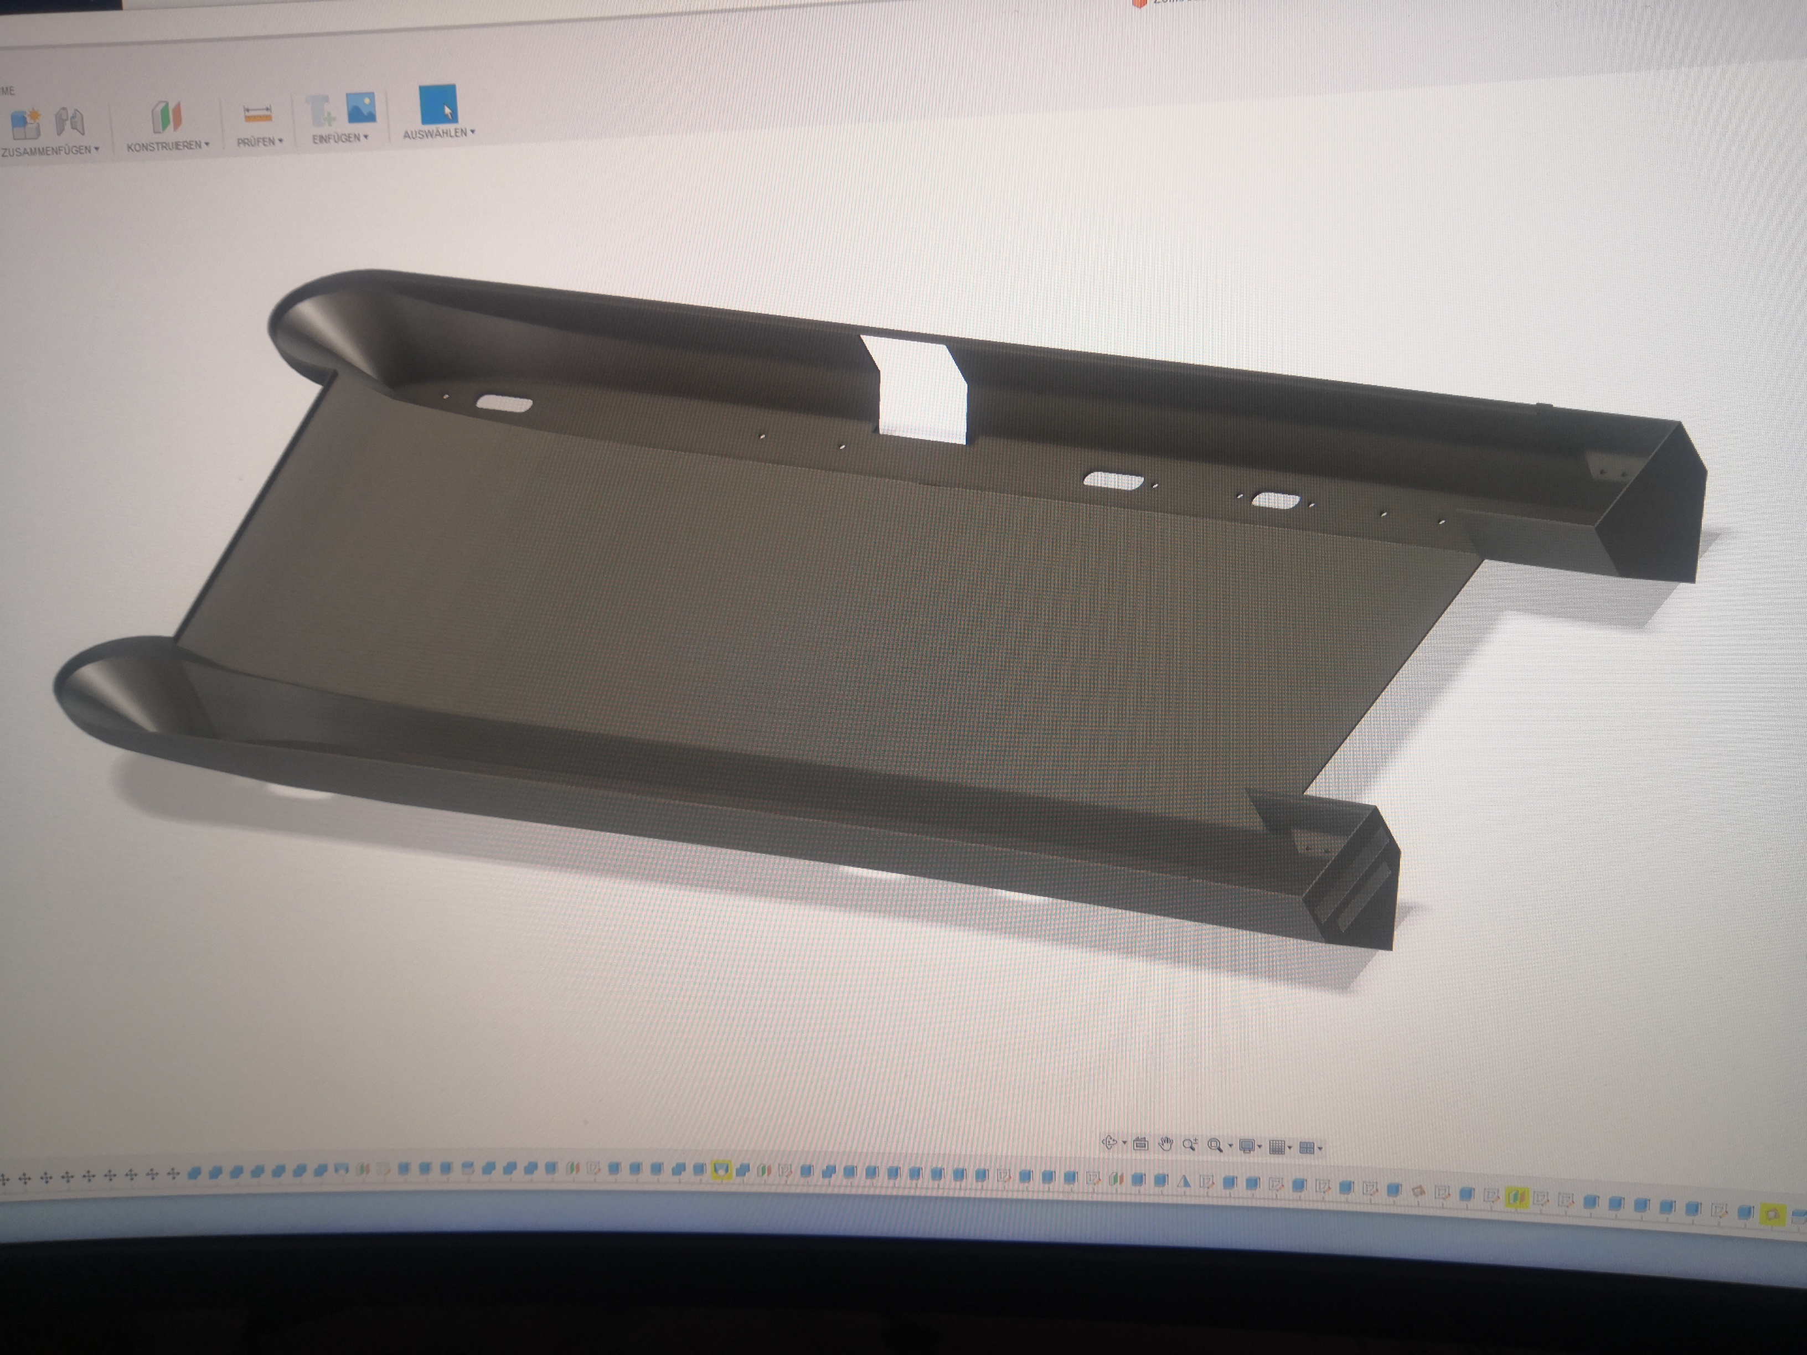Click the yellow-highlighted construction plane feature in timeline
Viewport: 1807px width, 1355px height.
pos(1517,1197)
